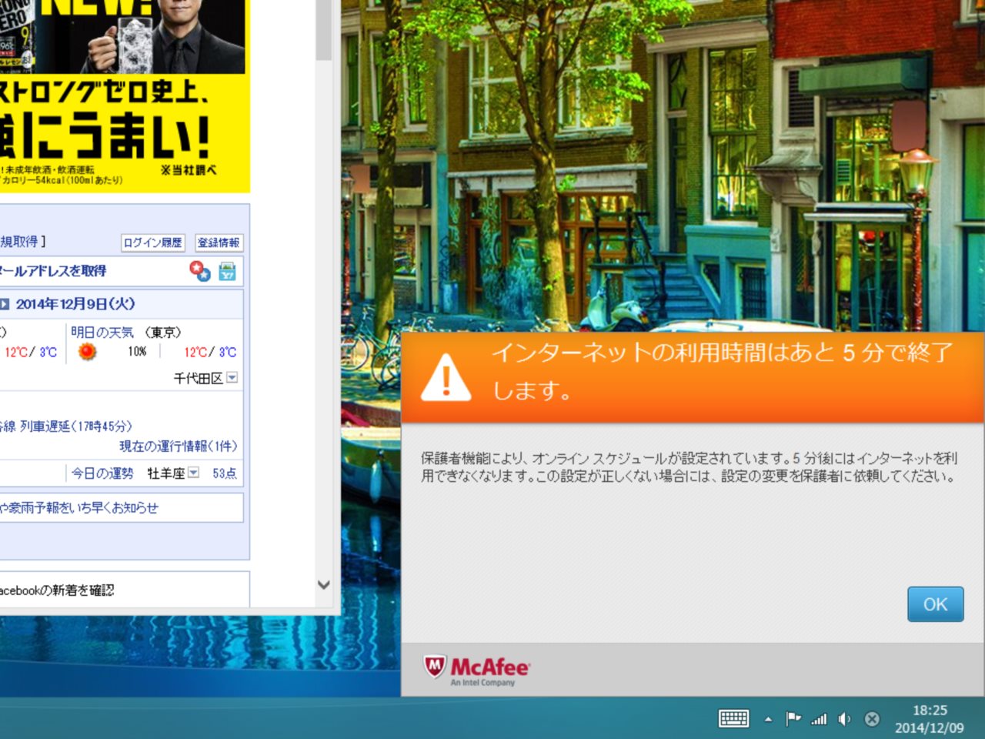Image resolution: width=985 pixels, height=739 pixels.
Task: Click OK on the McAfee warning dialog
Action: tap(935, 604)
